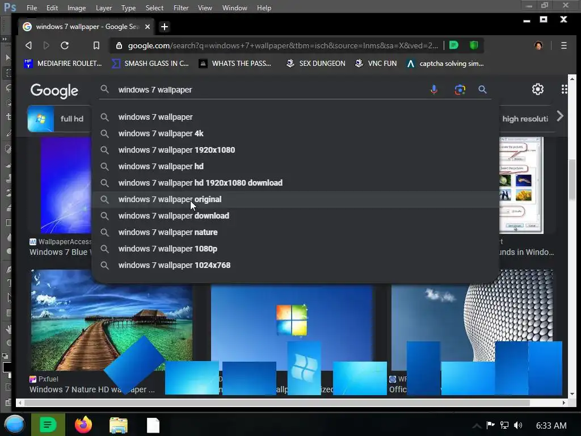Viewport: 581px width, 436px height.
Task: Click the Google logo
Action: (54, 90)
